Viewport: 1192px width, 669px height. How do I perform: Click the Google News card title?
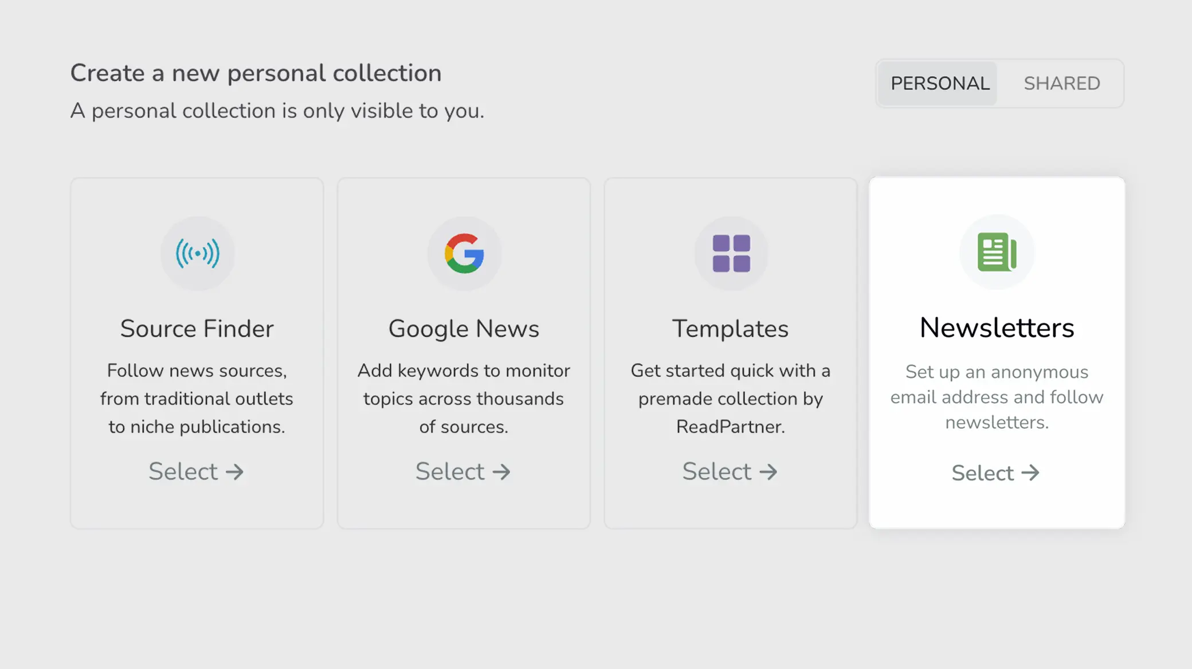pos(464,329)
